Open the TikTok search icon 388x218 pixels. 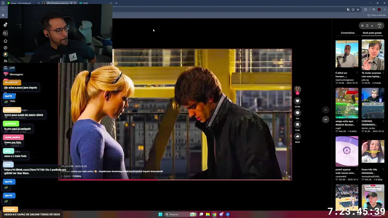[5, 33]
